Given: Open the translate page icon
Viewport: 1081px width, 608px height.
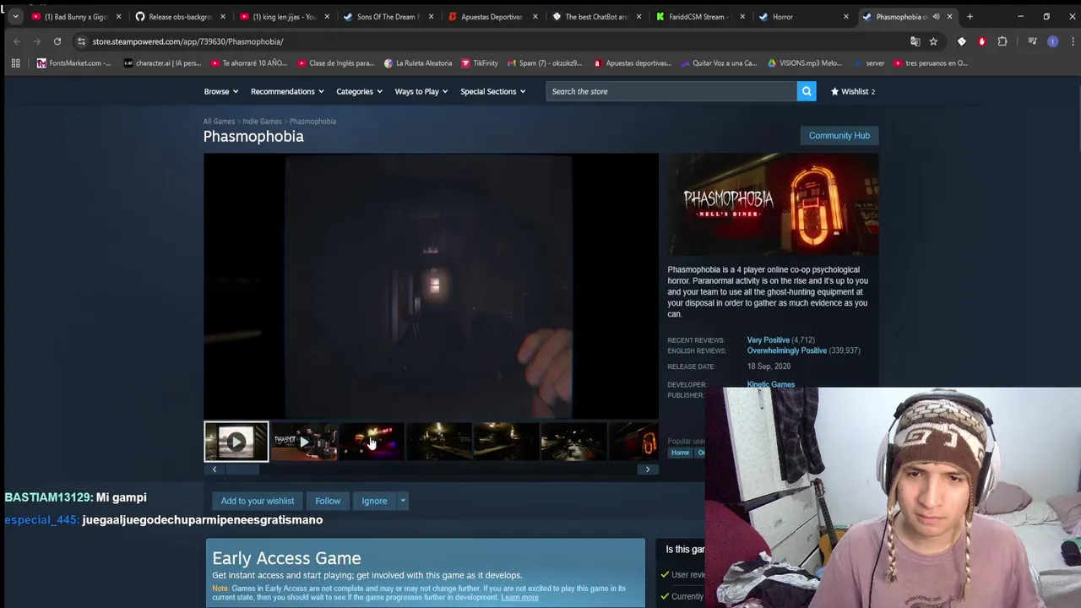Looking at the screenshot, I should tap(915, 41).
